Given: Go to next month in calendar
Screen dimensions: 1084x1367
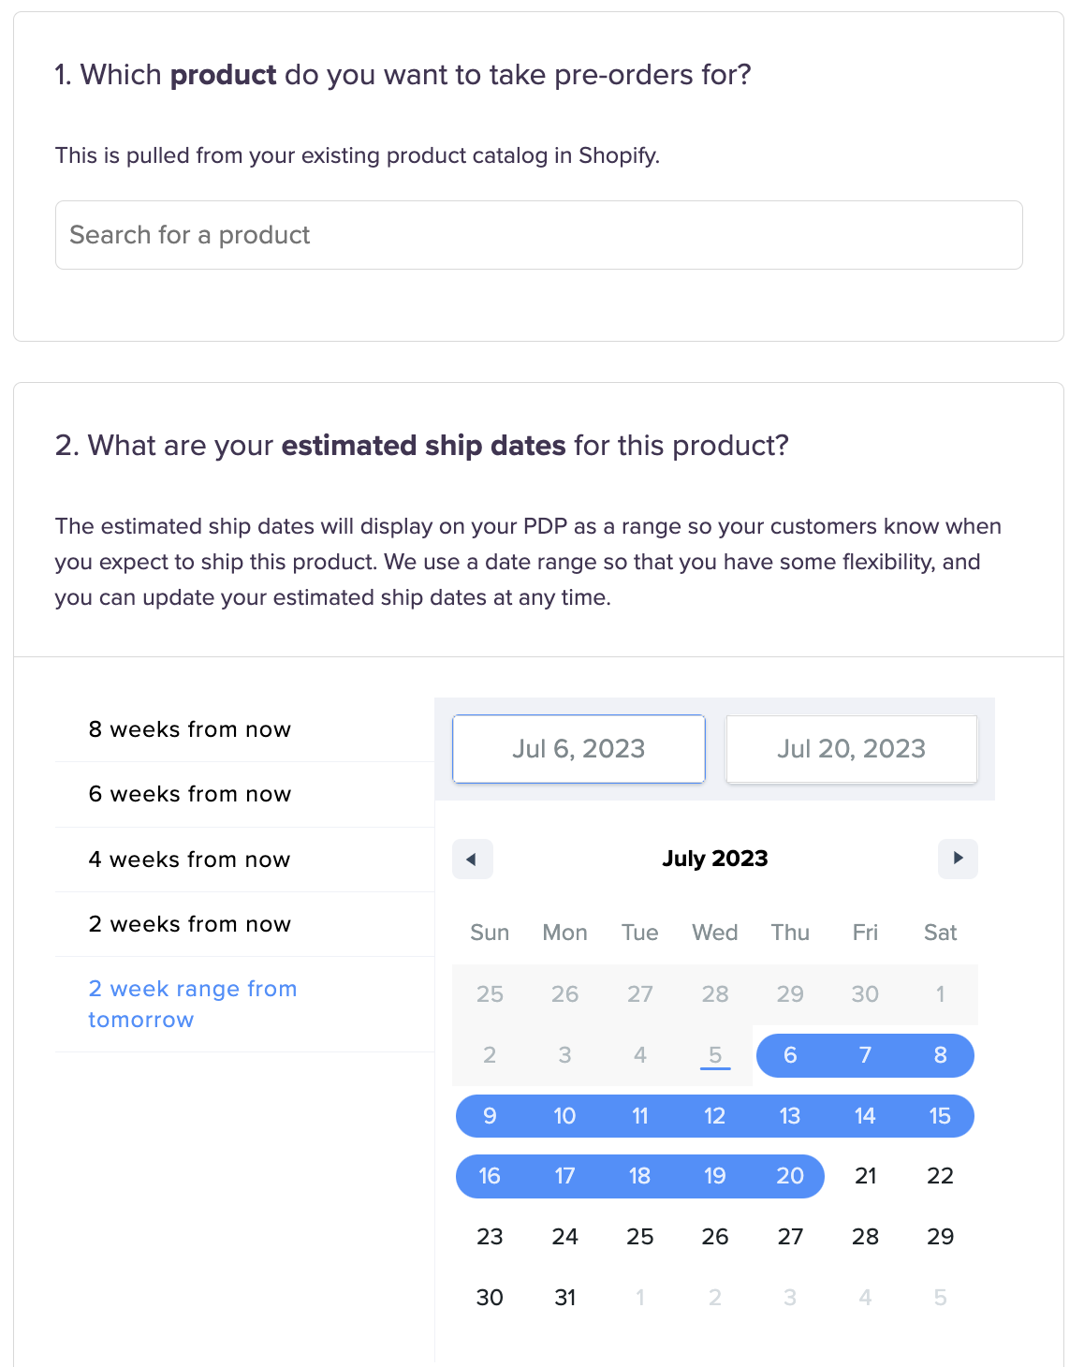Looking at the screenshot, I should (958, 859).
